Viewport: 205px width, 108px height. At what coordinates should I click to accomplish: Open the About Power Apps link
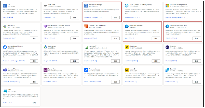click(x=50, y=82)
